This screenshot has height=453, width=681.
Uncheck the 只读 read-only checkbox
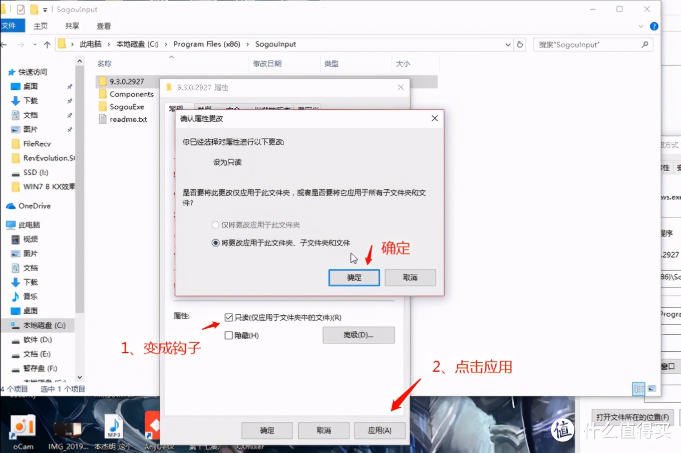pos(229,316)
